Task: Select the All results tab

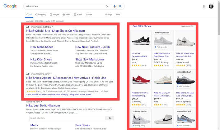Action: click(x=29, y=14)
